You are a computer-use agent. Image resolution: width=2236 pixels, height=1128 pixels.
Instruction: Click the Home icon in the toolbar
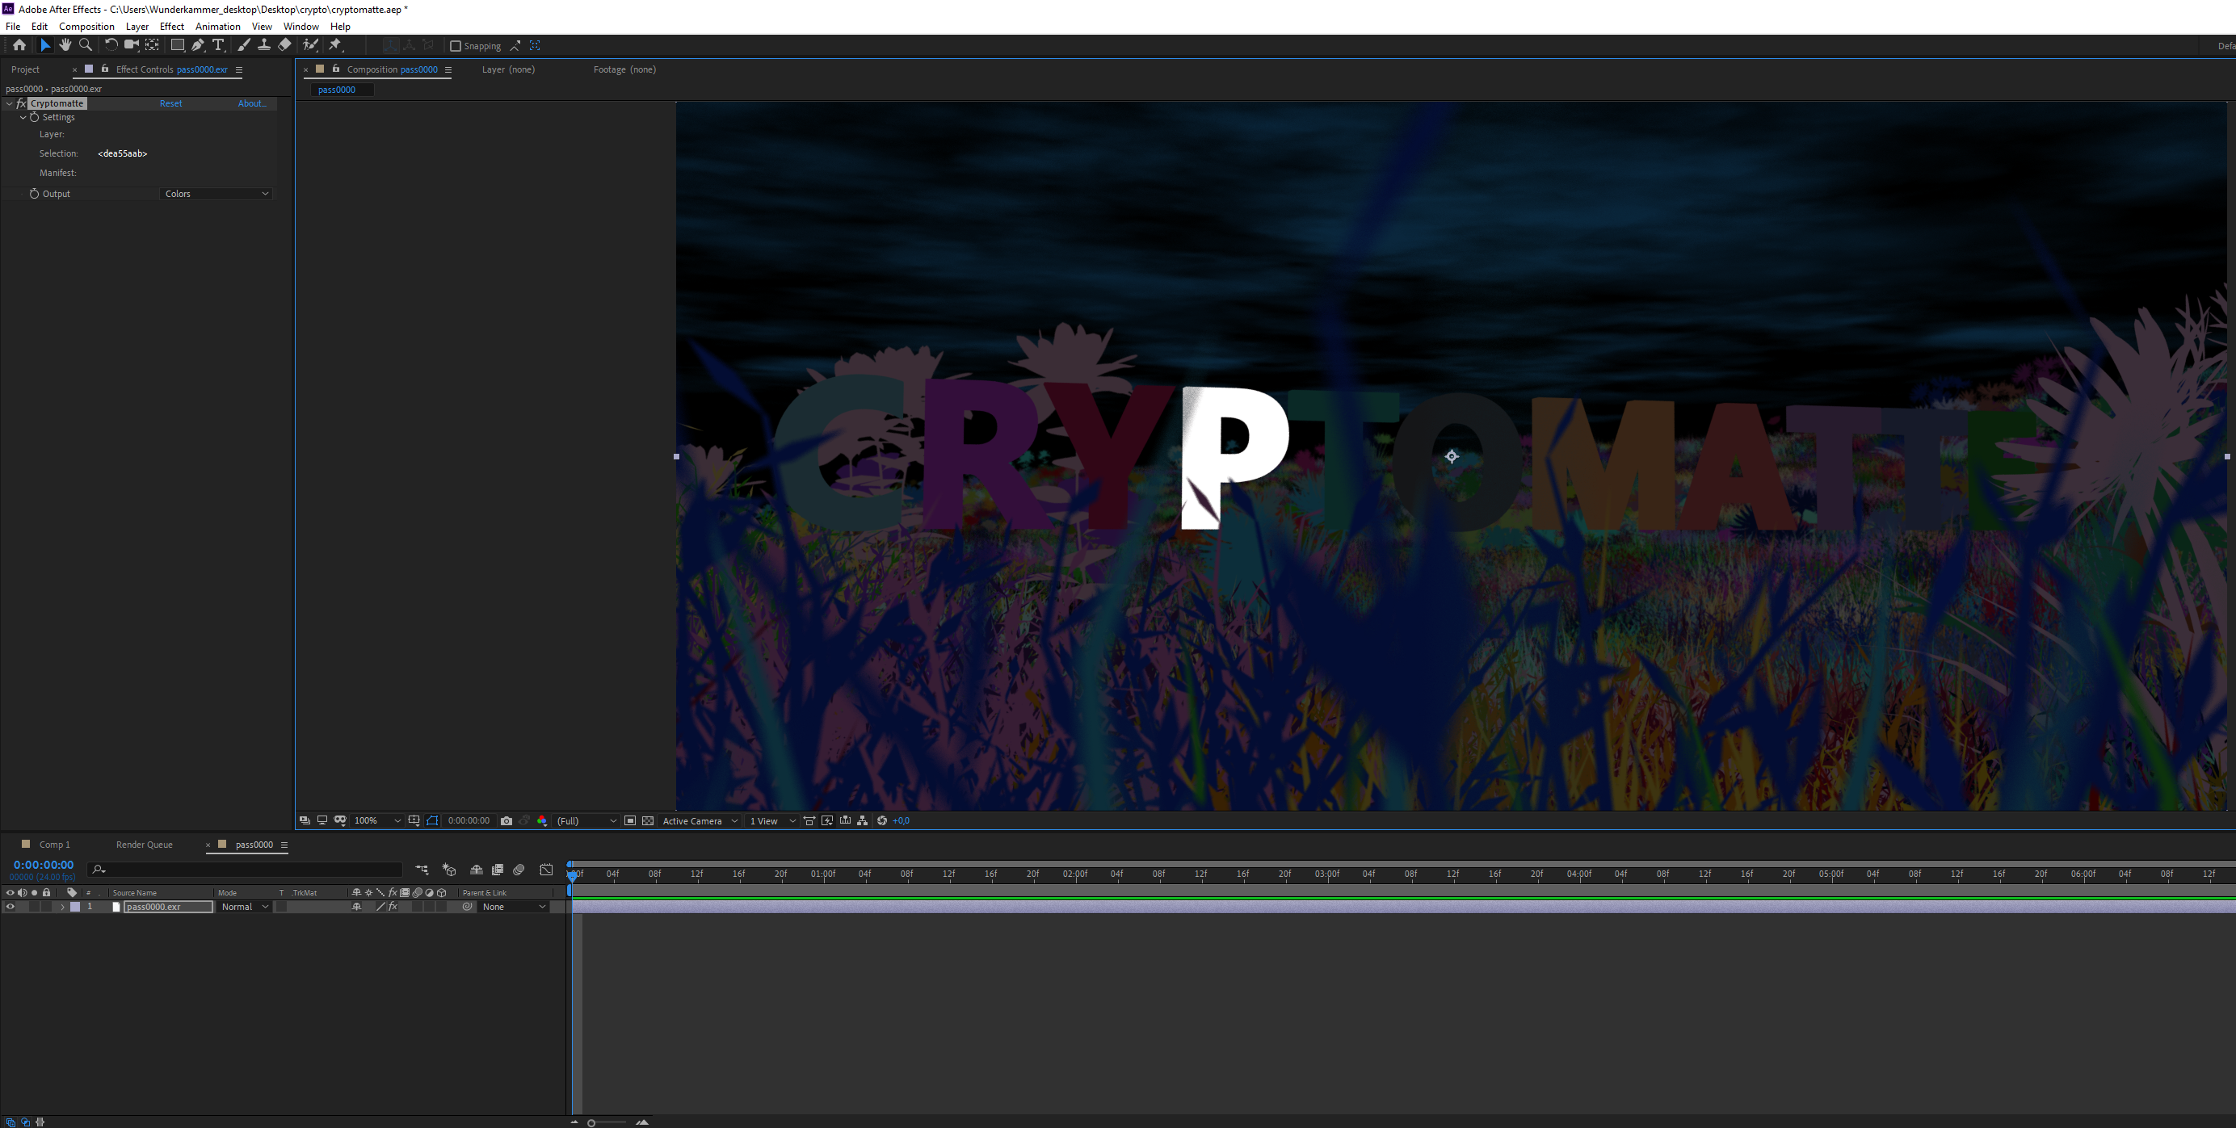point(19,45)
